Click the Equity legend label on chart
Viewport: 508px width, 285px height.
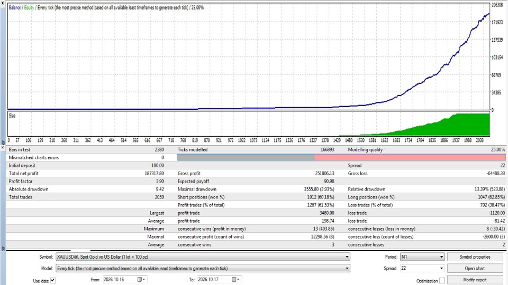(x=29, y=7)
